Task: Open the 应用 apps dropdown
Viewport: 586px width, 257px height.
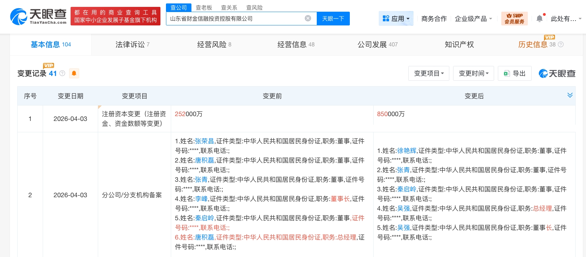Action: click(x=396, y=19)
